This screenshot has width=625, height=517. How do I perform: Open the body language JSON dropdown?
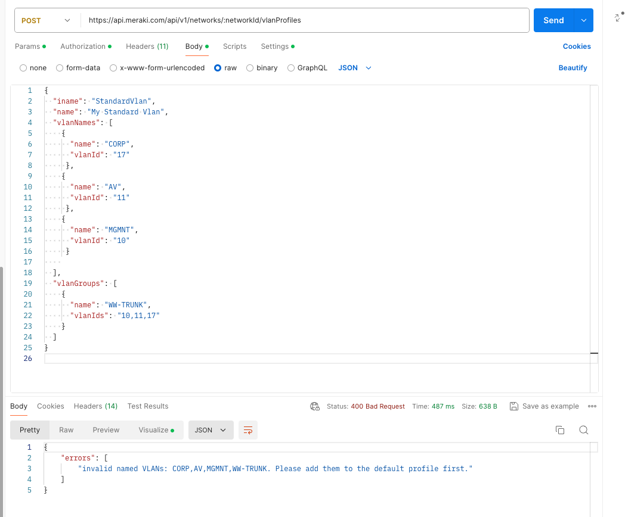[354, 67]
